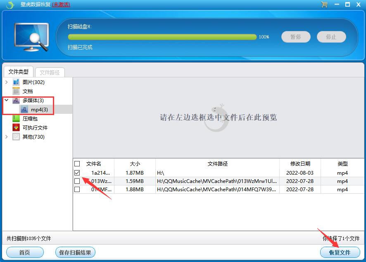Click the 暂停 pause button
This screenshot has width=366, height=262.
296,37
